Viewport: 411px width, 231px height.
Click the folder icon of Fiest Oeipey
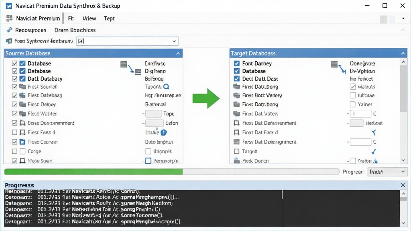[x=22, y=104]
